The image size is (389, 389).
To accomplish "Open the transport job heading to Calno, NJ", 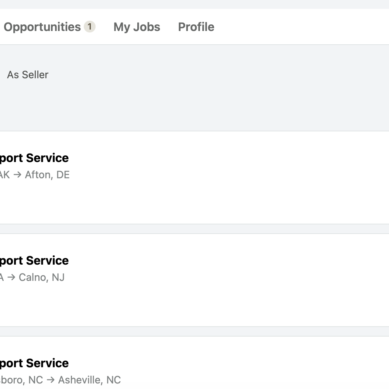I will [34, 261].
